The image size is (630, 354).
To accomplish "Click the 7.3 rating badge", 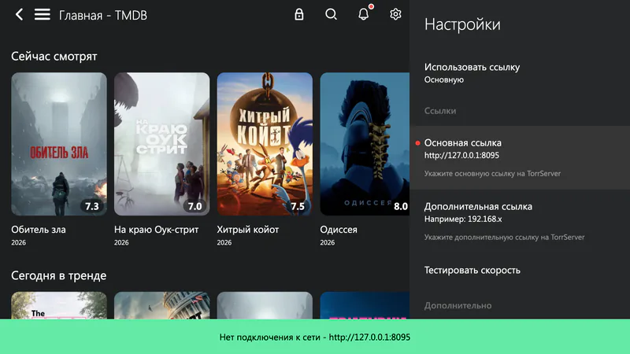I will (x=92, y=206).
